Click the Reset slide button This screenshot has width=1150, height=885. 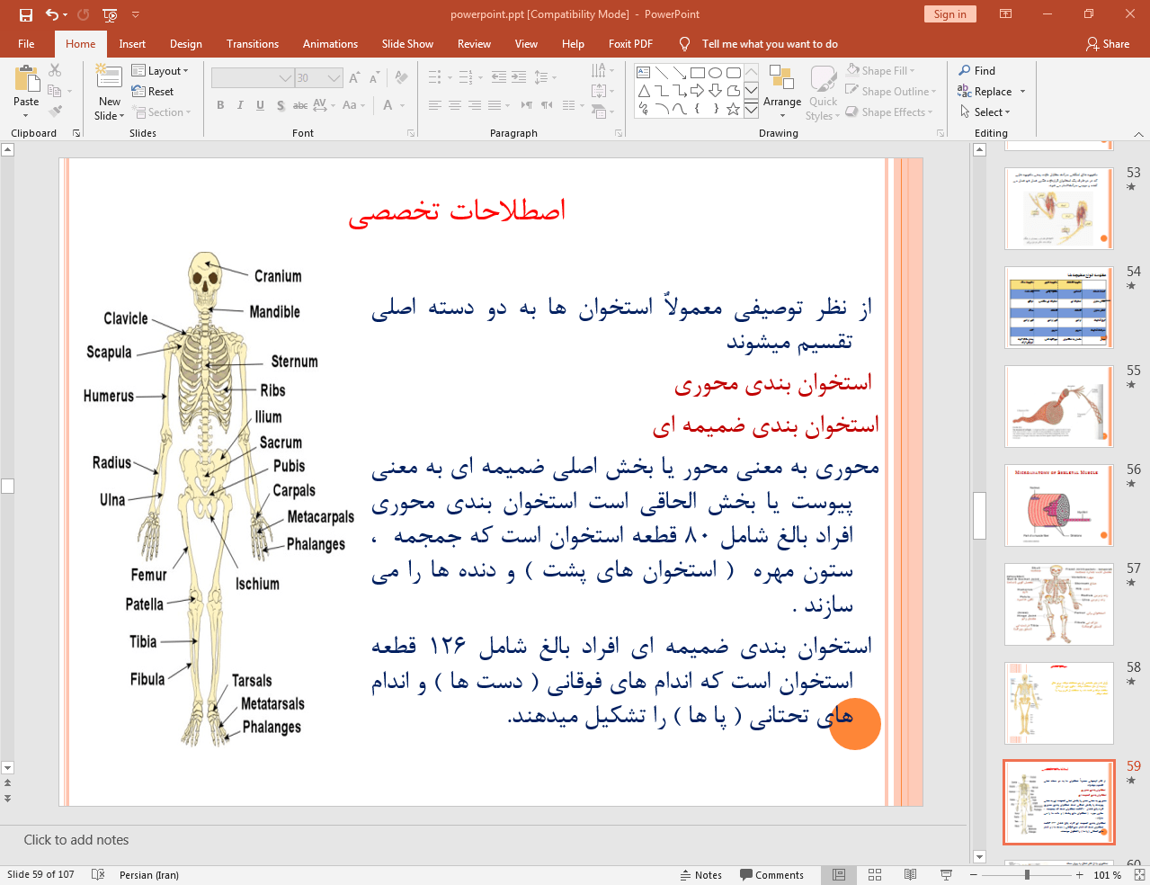(153, 92)
